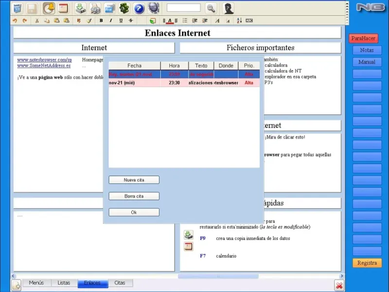Click the paste clipboard icon
Screen dimensions: 389x292
point(56,20)
